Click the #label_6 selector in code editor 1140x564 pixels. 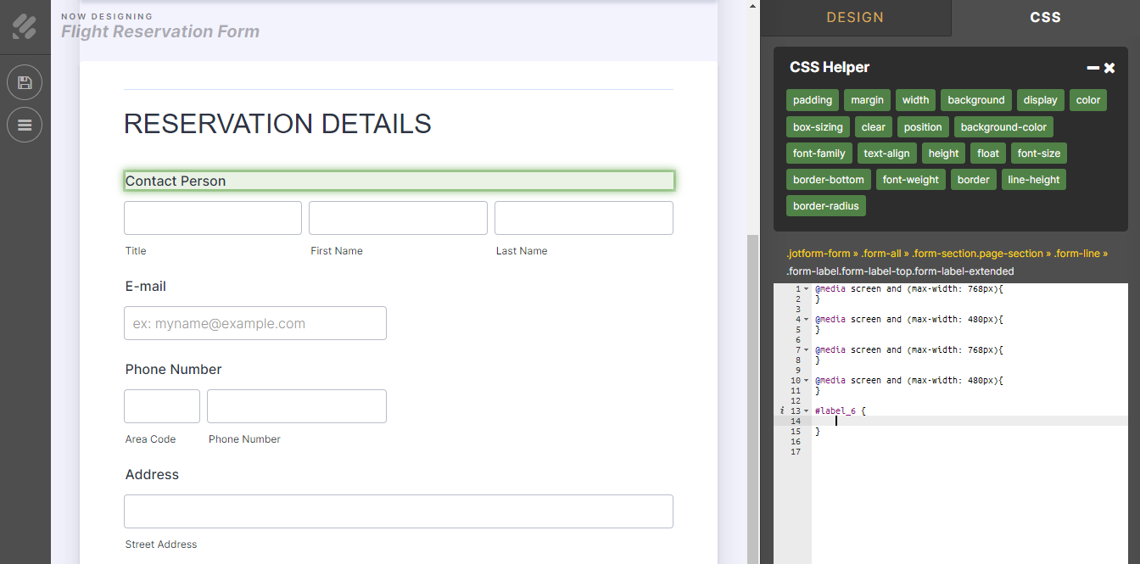click(835, 411)
